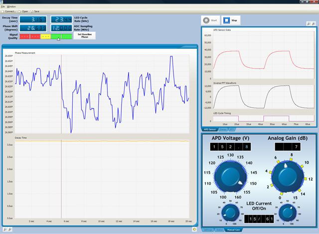Click the Connect toolbar icon
The height and width of the screenshot is (234, 319).
3,10
